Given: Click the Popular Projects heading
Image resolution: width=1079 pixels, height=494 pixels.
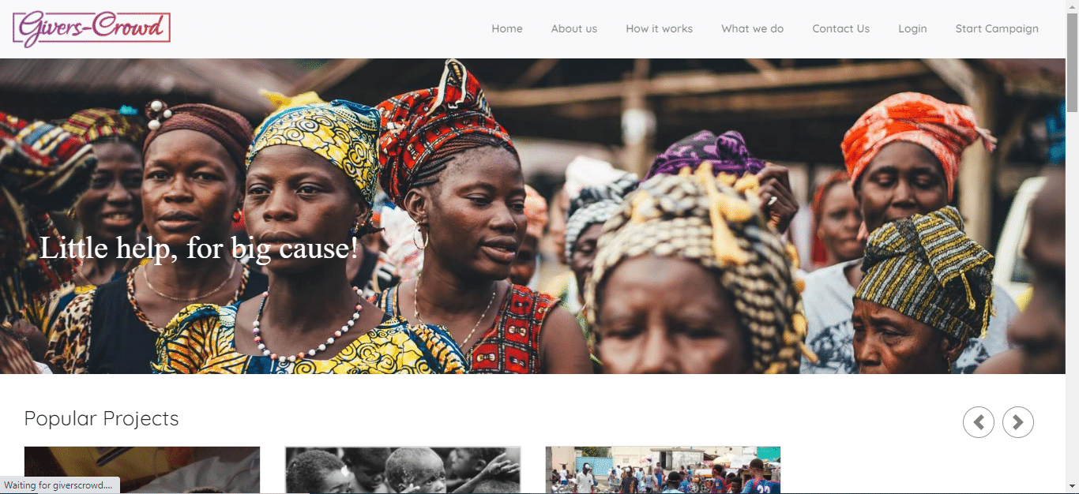Looking at the screenshot, I should [102, 418].
